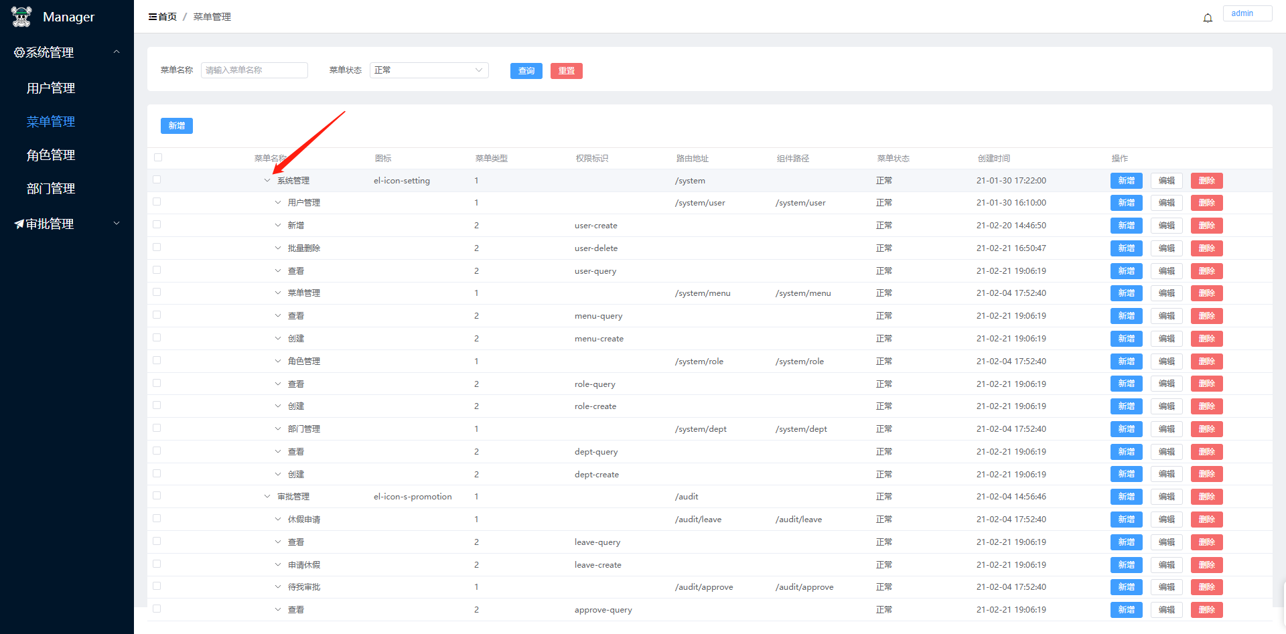Click the 申请休假 row name
This screenshot has width=1286, height=634.
[x=304, y=565]
